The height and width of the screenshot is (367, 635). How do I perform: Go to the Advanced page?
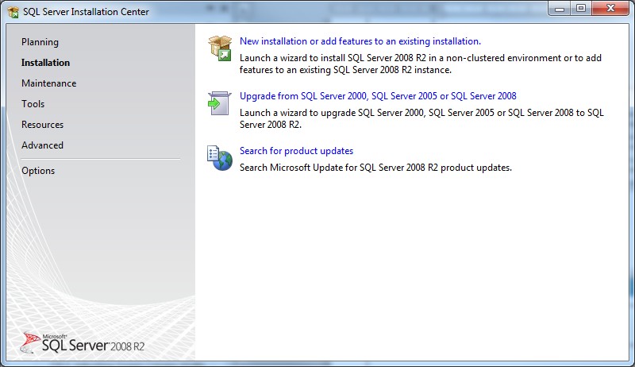click(x=43, y=145)
